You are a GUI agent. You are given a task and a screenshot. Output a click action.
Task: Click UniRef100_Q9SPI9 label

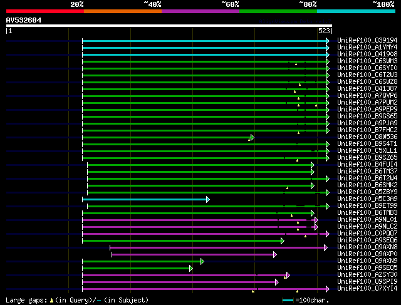[x=367, y=282]
